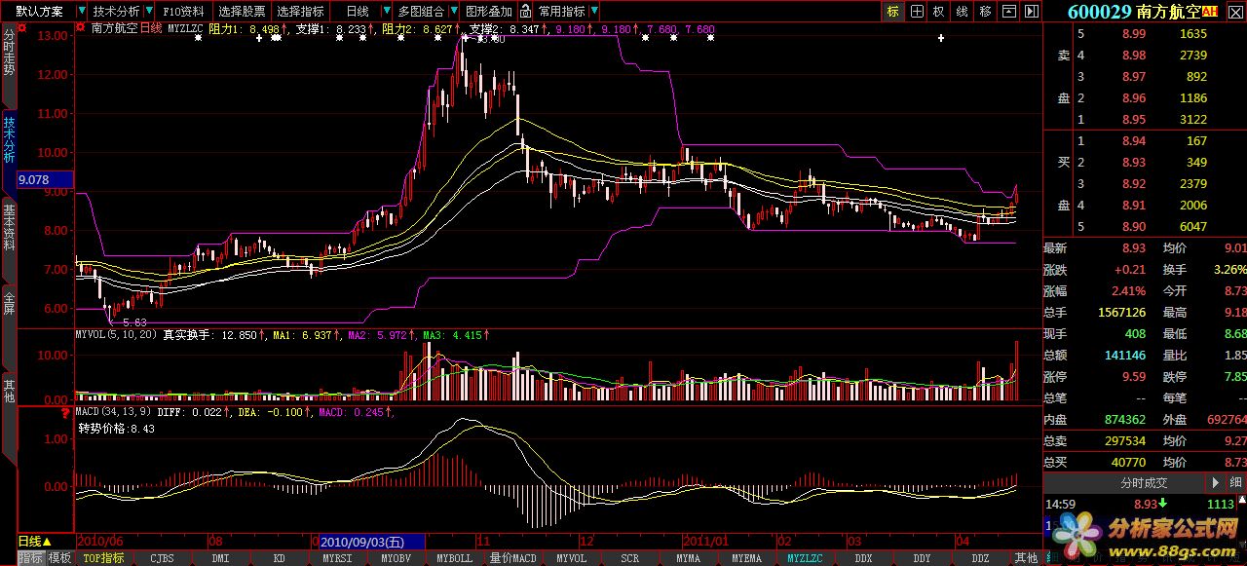Click the 总手 value 1567126
Screen dimensions: 1247x566
pos(1121,312)
